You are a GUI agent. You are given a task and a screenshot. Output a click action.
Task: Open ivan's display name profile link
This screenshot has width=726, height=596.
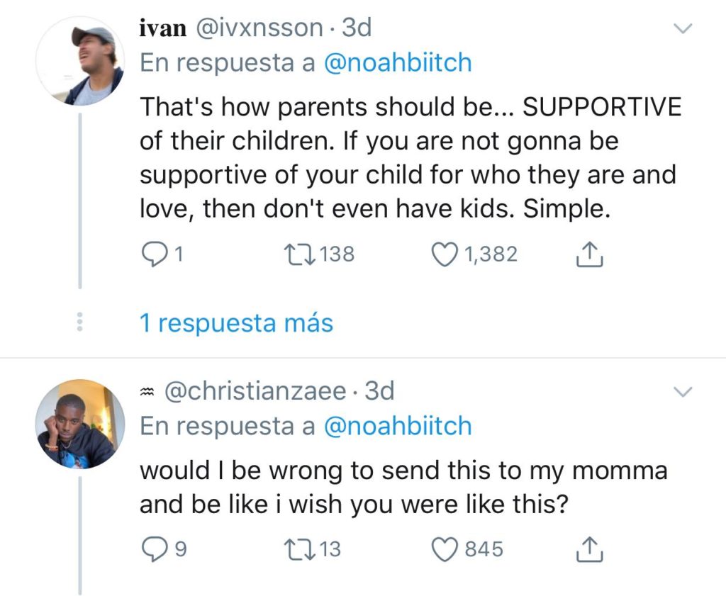[162, 28]
